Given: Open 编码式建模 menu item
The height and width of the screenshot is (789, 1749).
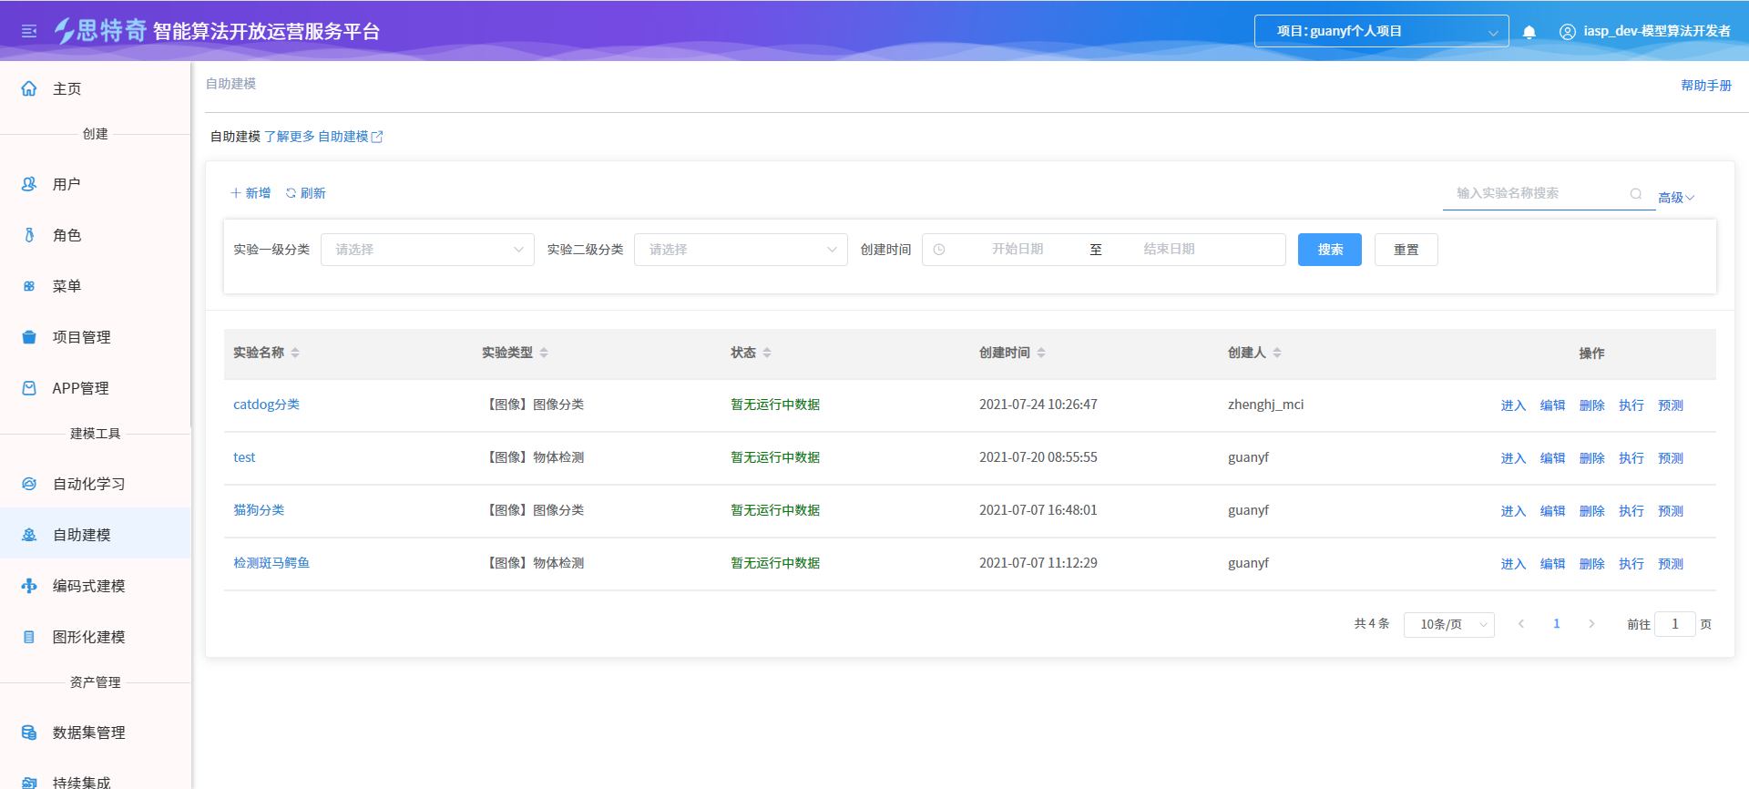Looking at the screenshot, I should click(96, 586).
